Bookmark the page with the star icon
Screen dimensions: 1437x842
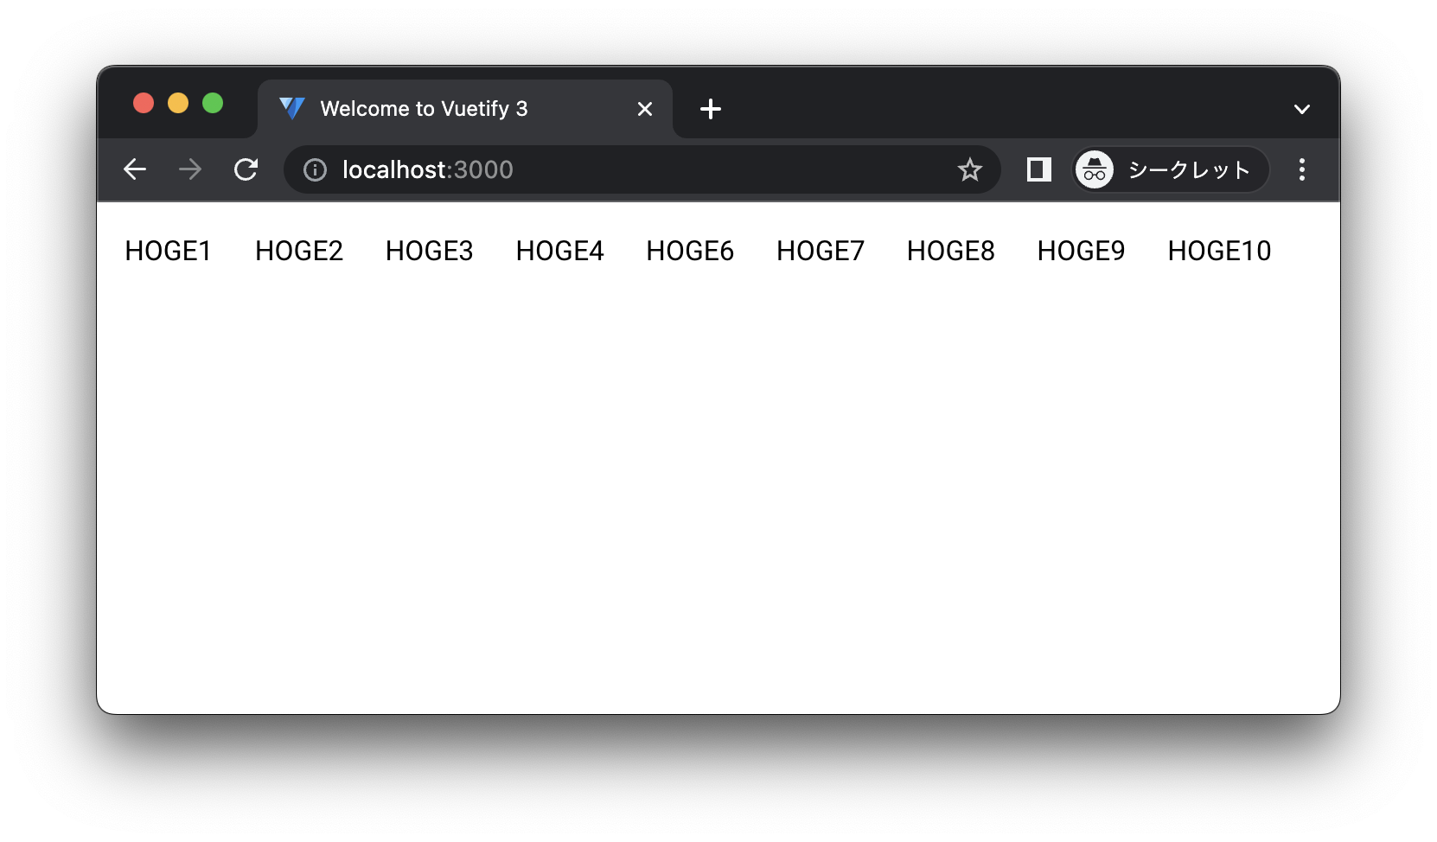coord(971,169)
